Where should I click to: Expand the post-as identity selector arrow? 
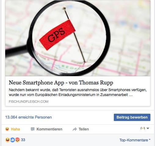148,128
